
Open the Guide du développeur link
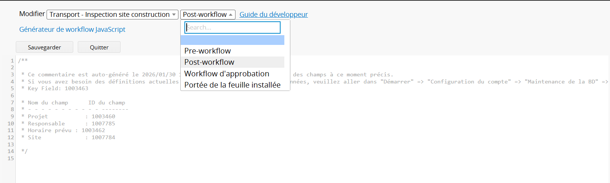click(273, 15)
